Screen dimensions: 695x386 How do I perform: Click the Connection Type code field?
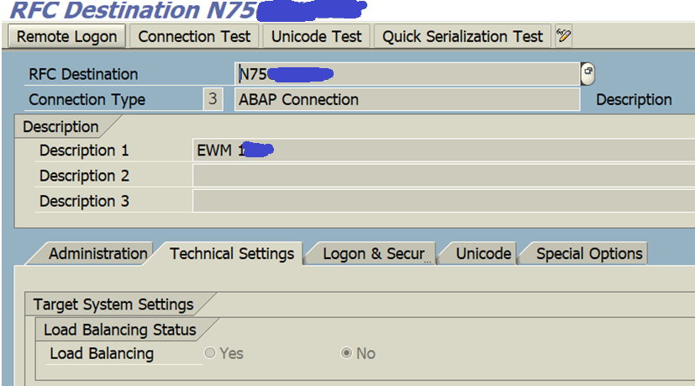[x=213, y=99]
